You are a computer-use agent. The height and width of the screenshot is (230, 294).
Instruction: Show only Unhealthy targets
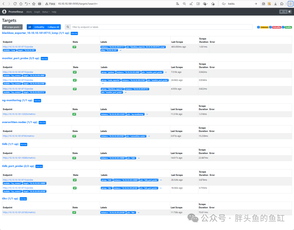point(39,27)
